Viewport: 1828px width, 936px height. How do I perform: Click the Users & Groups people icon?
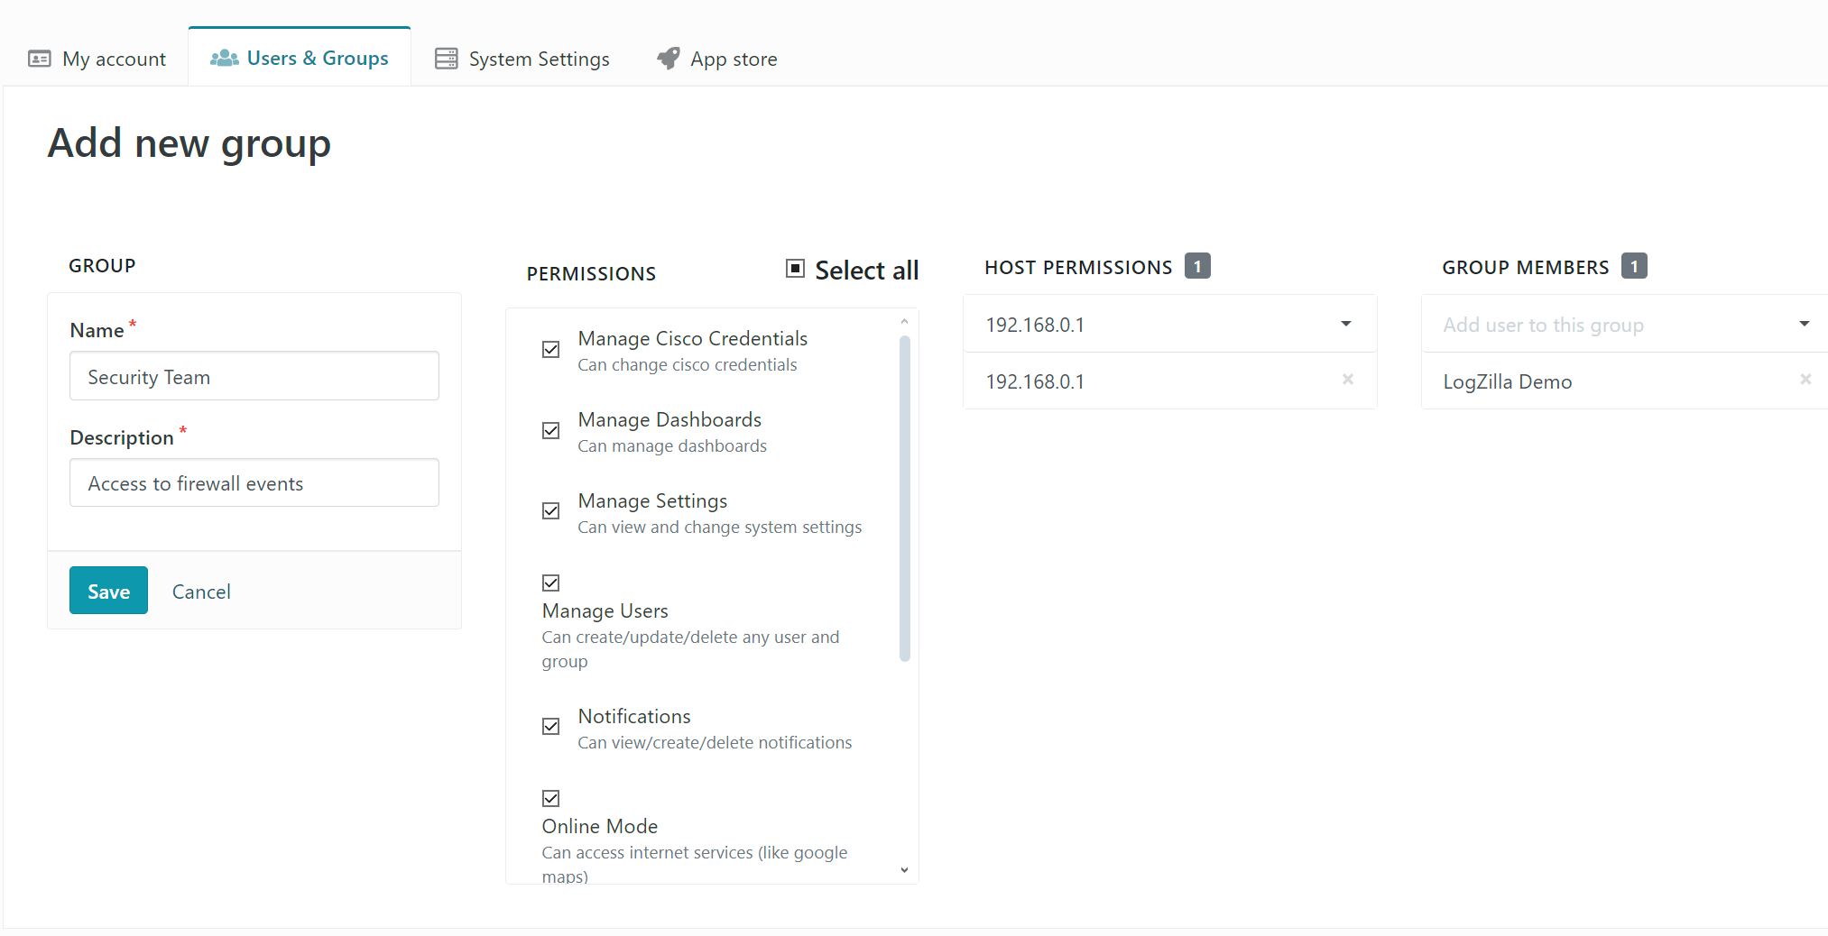coord(223,57)
